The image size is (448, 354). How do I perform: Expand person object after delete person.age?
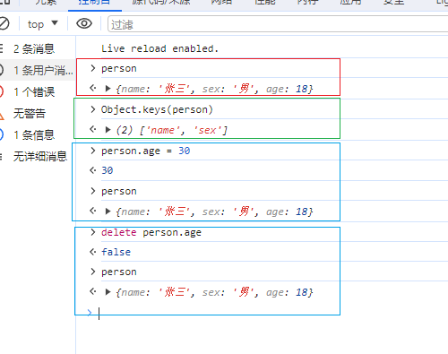point(108,292)
